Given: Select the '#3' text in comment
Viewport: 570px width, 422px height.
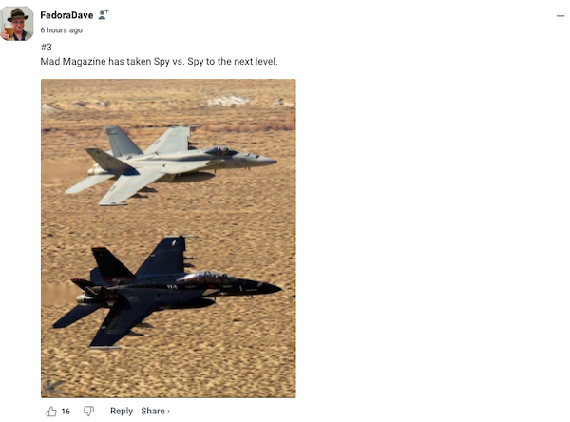Looking at the screenshot, I should (x=47, y=47).
